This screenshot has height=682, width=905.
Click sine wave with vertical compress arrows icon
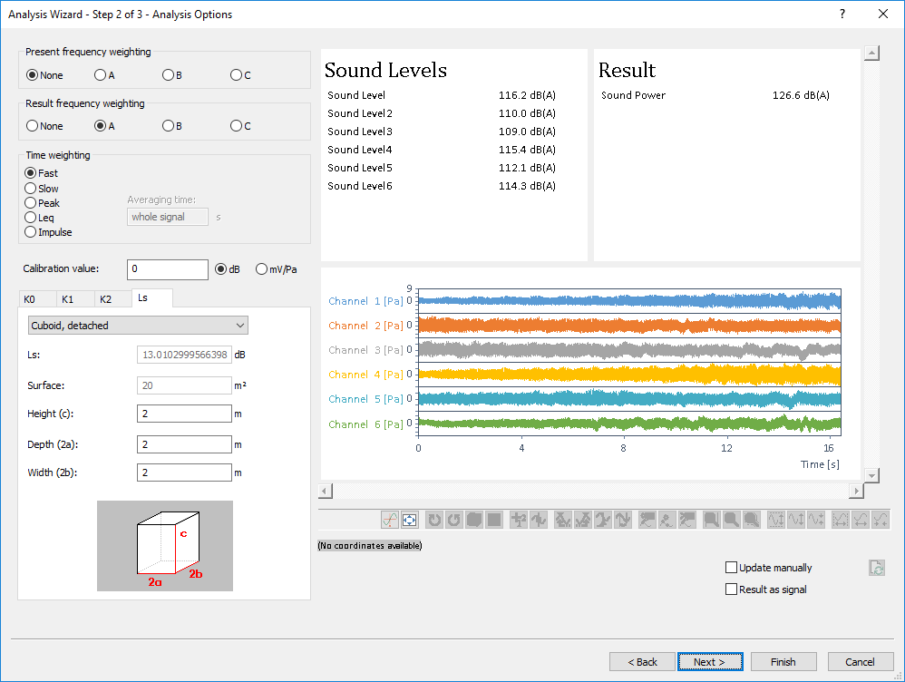pyautogui.click(x=816, y=520)
